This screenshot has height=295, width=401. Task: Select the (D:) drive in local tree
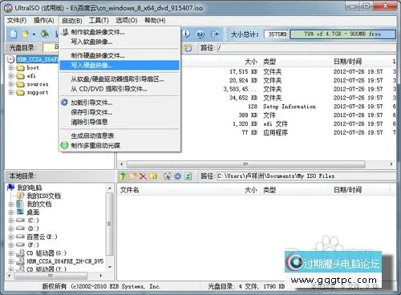33,228
